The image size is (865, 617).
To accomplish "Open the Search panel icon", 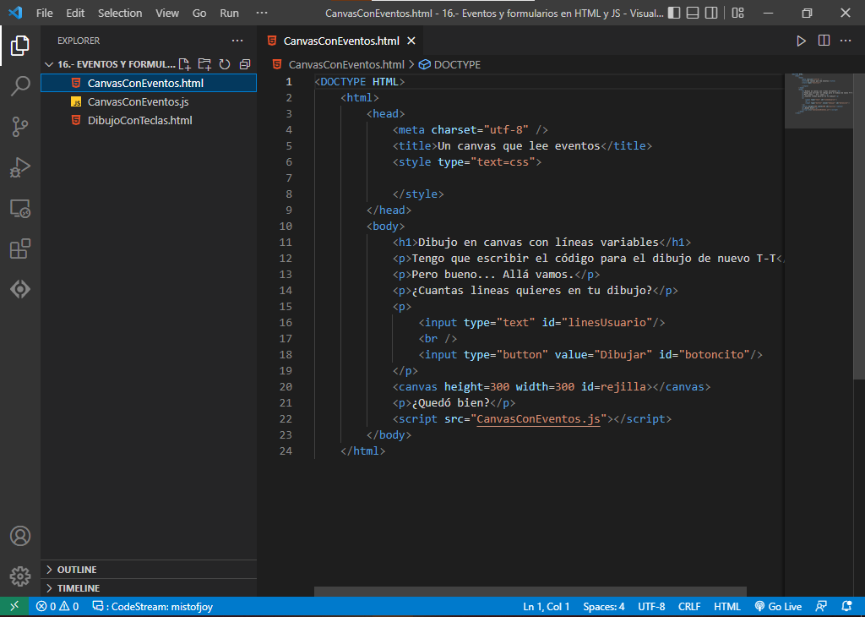I will tap(20, 85).
